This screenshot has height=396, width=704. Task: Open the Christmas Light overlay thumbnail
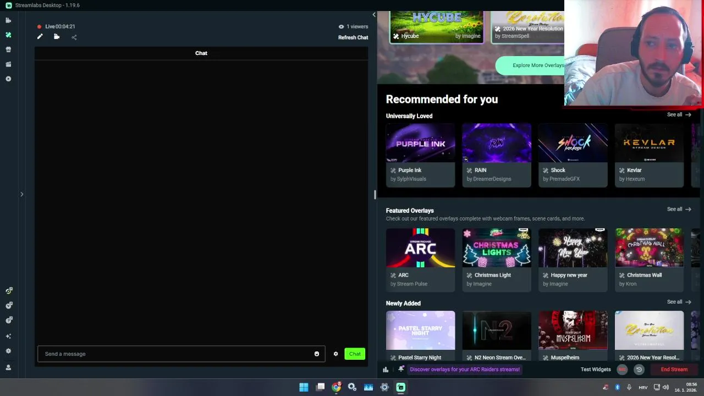(x=497, y=248)
